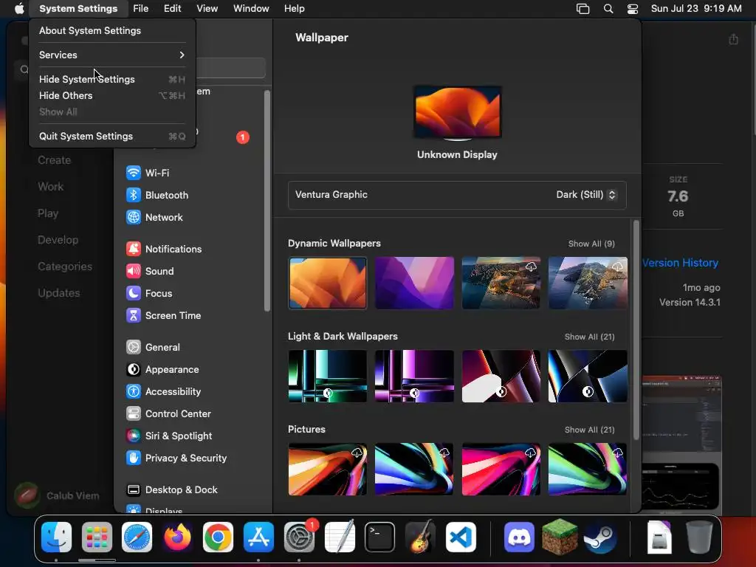The image size is (756, 567).
Task: Open Discord from the Dock
Action: 519,537
